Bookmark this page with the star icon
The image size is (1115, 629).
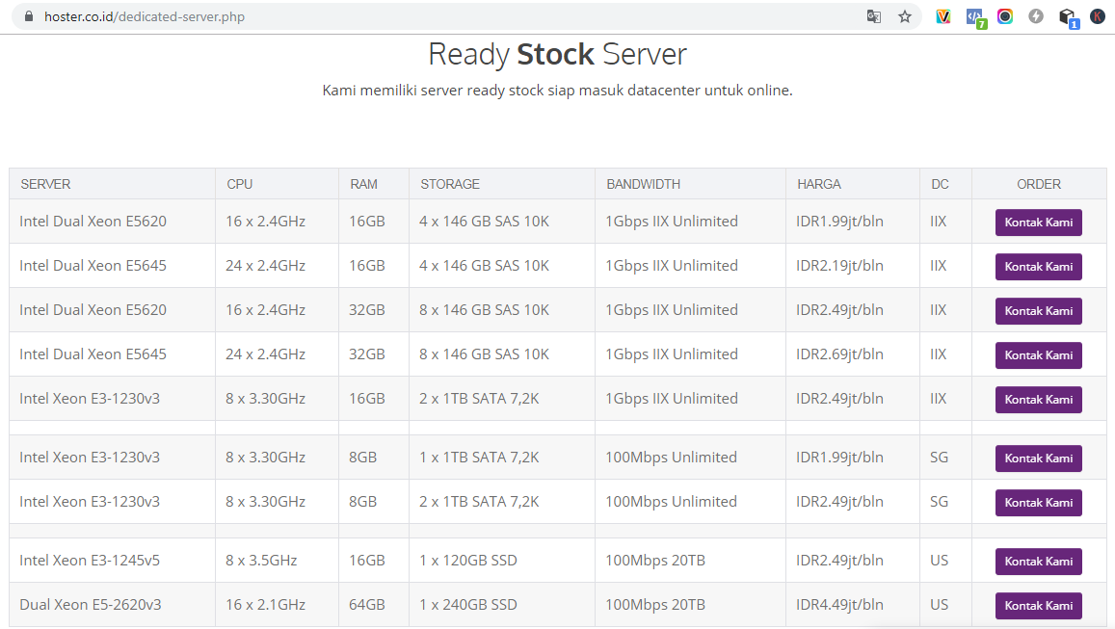(905, 16)
